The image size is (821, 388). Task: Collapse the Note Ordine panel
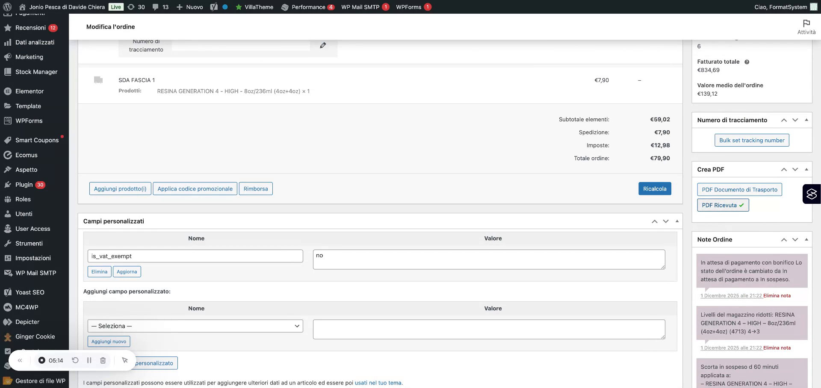(x=807, y=239)
